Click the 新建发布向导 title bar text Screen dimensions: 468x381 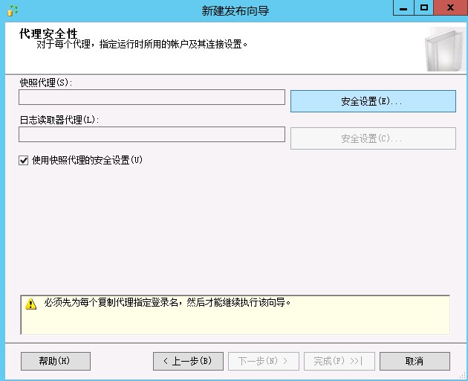tap(235, 10)
